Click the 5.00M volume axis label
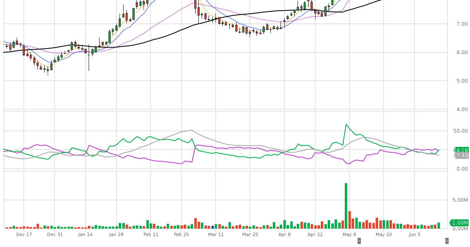 pos(460,200)
